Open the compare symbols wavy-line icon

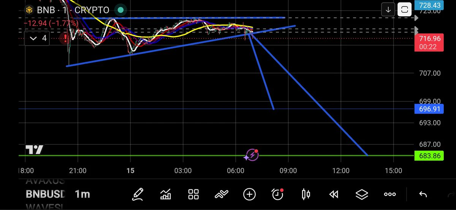222,194
